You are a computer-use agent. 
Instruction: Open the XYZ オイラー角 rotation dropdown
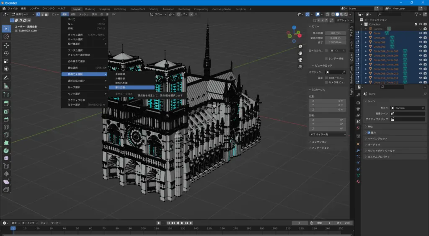click(328, 135)
